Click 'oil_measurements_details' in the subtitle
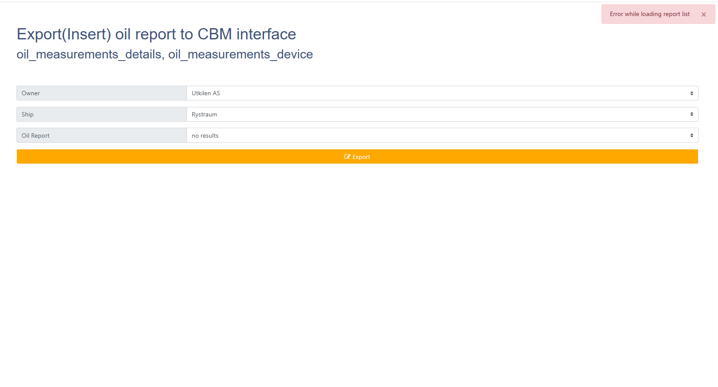Screen dimensions: 718x387 pos(89,55)
